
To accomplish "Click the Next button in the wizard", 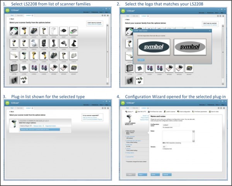I will point(142,175).
